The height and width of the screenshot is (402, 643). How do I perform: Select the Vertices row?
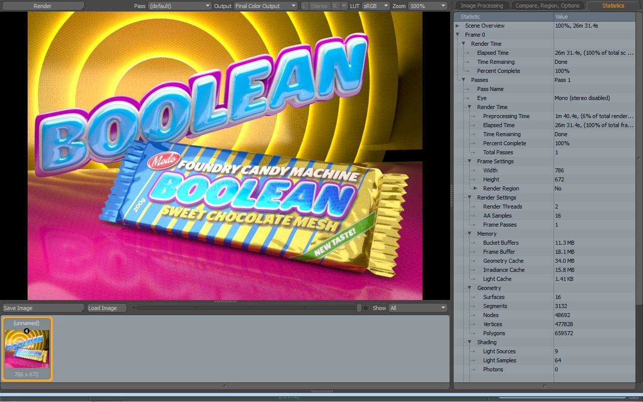[545, 324]
